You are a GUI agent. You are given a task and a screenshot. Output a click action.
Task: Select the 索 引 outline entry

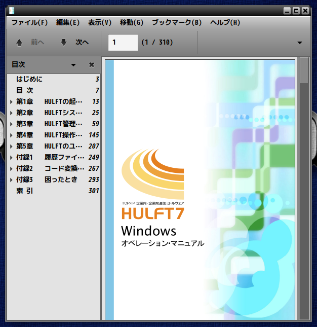tap(54, 191)
